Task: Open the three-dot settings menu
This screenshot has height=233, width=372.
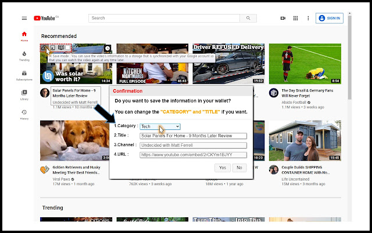Action: pyautogui.click(x=308, y=18)
